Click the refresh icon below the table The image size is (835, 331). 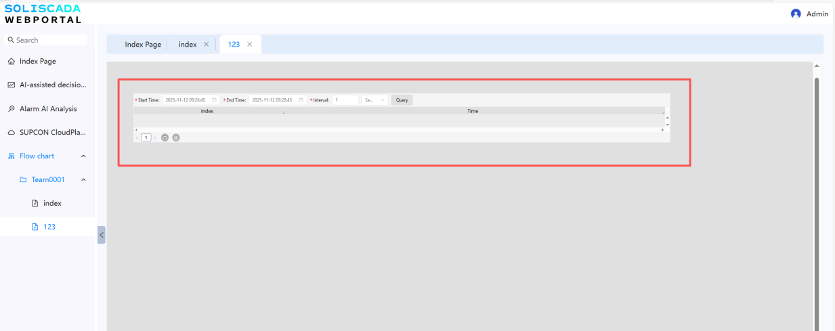(165, 137)
